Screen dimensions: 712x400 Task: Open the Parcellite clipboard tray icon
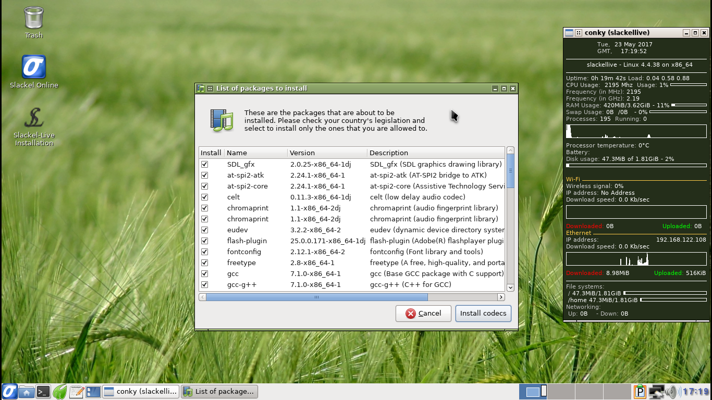640,391
